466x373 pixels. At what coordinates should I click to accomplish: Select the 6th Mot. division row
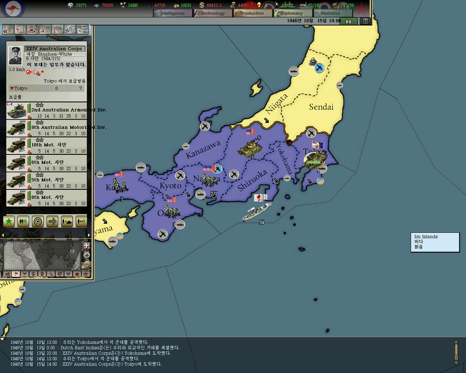pos(47,163)
